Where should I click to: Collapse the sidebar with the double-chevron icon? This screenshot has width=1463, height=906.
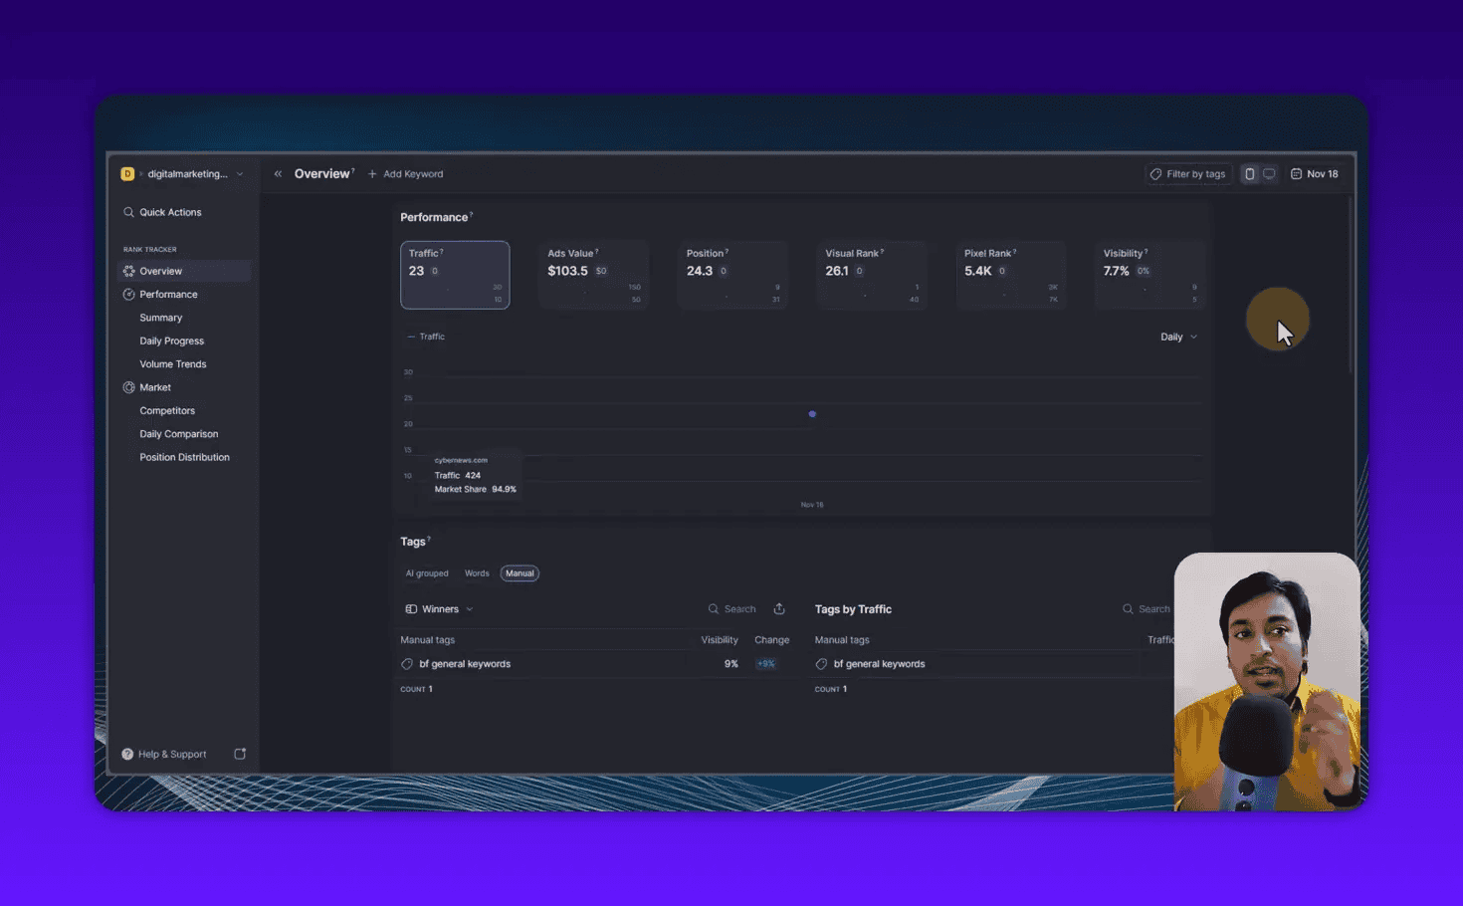tap(278, 173)
